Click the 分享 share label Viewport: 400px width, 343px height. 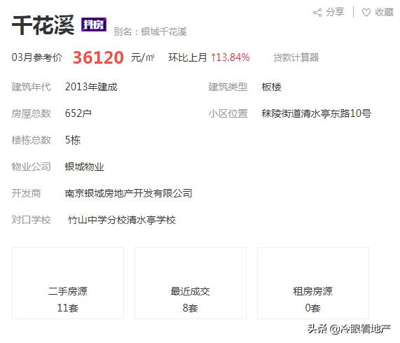[335, 12]
